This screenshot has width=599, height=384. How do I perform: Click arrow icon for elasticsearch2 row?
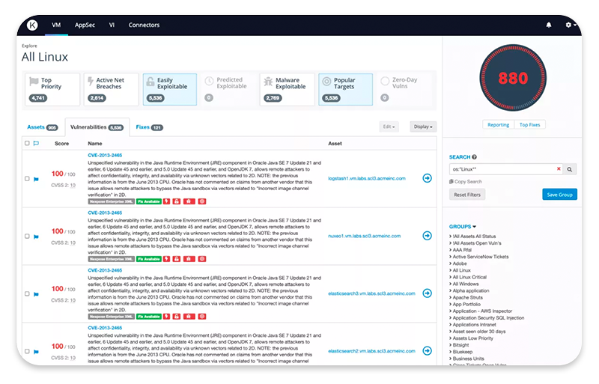427,351
